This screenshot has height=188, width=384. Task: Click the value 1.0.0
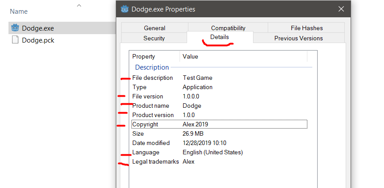pos(189,115)
